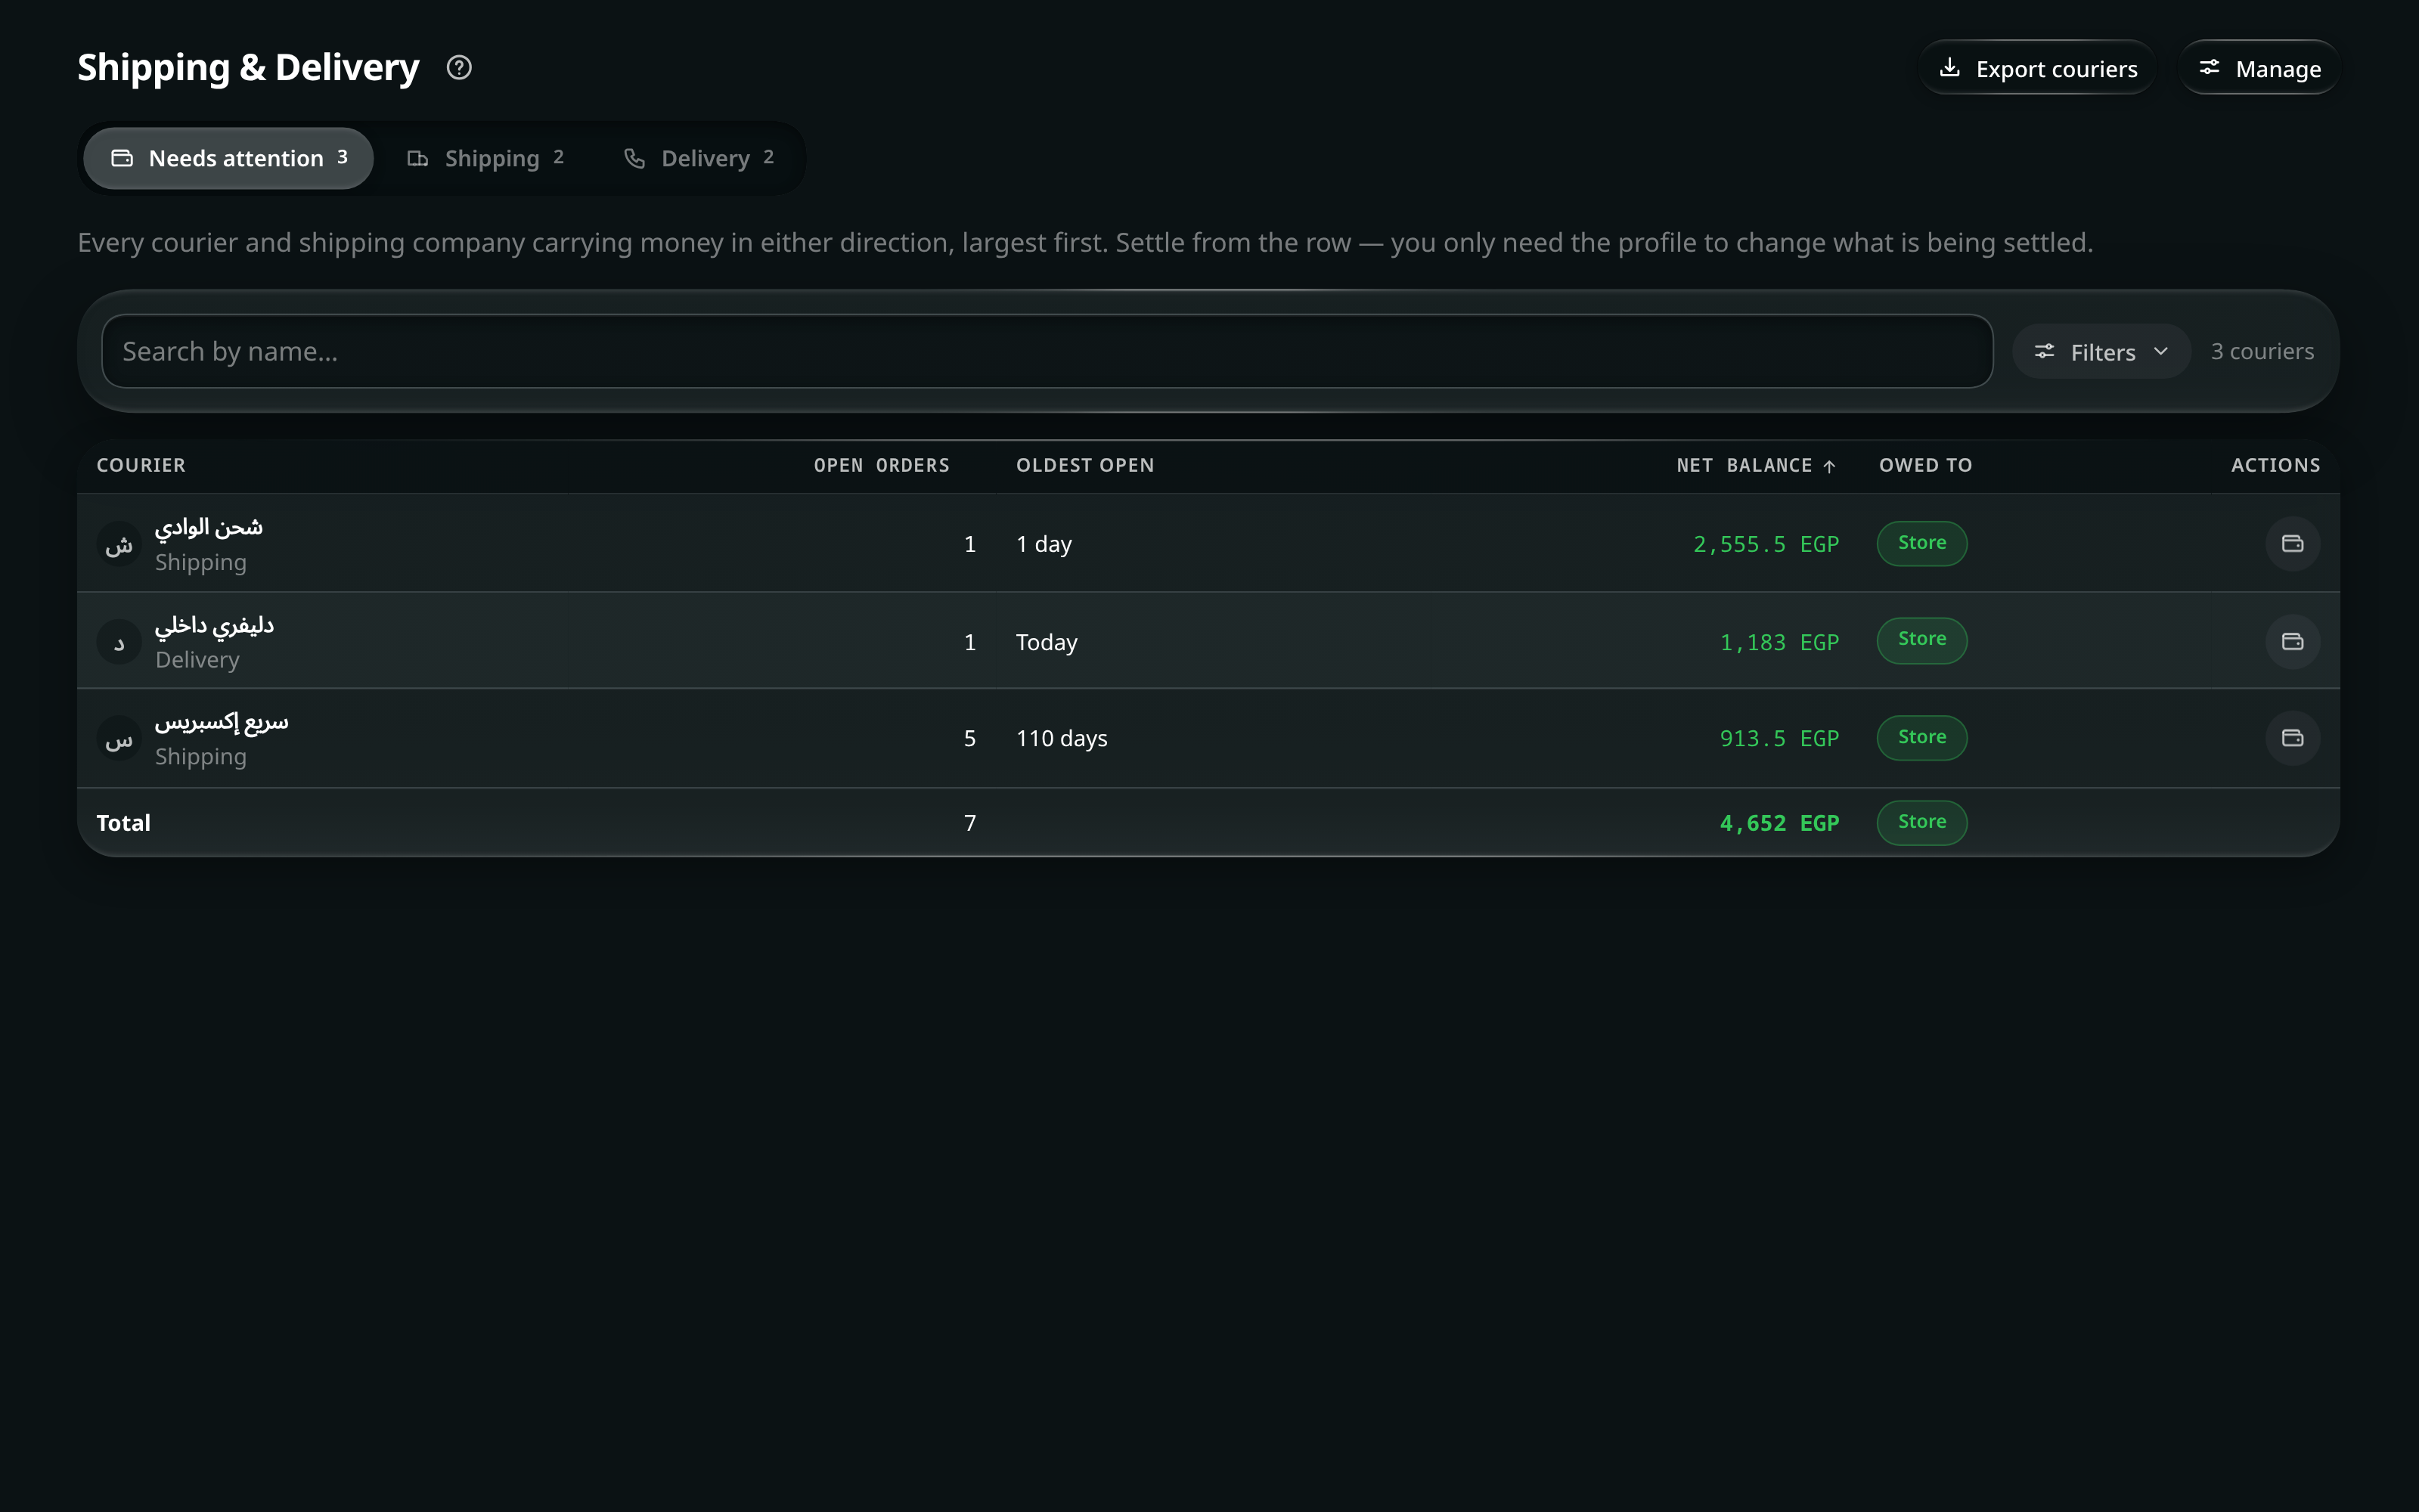
Task: Expand the Filters dropdown
Action: 2101,352
